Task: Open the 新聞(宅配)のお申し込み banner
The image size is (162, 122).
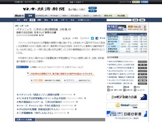Action: [x=137, y=28]
